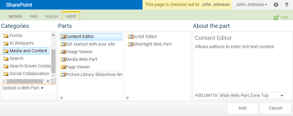Click the categories list scroll down arrow
This screenshot has height=116, width=293.
[x=53, y=76]
